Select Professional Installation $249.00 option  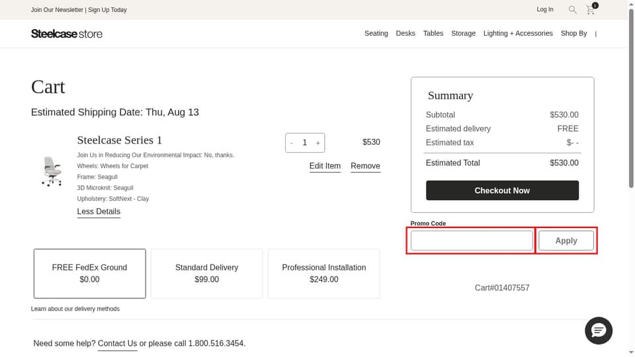tap(324, 274)
